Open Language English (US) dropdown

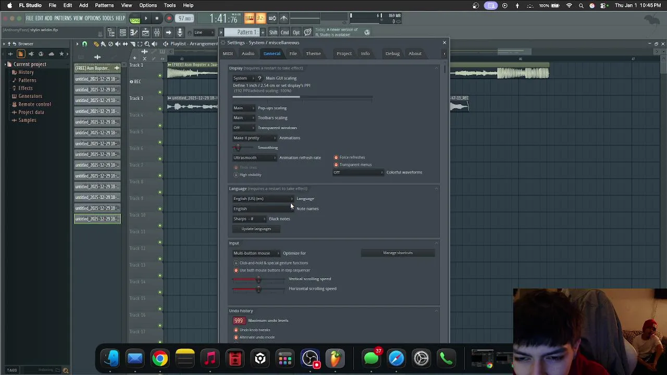pos(263,198)
